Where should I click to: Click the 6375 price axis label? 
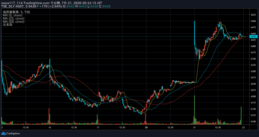tap(253, 52)
